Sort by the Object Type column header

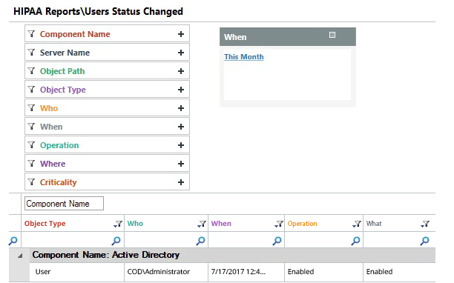45,224
